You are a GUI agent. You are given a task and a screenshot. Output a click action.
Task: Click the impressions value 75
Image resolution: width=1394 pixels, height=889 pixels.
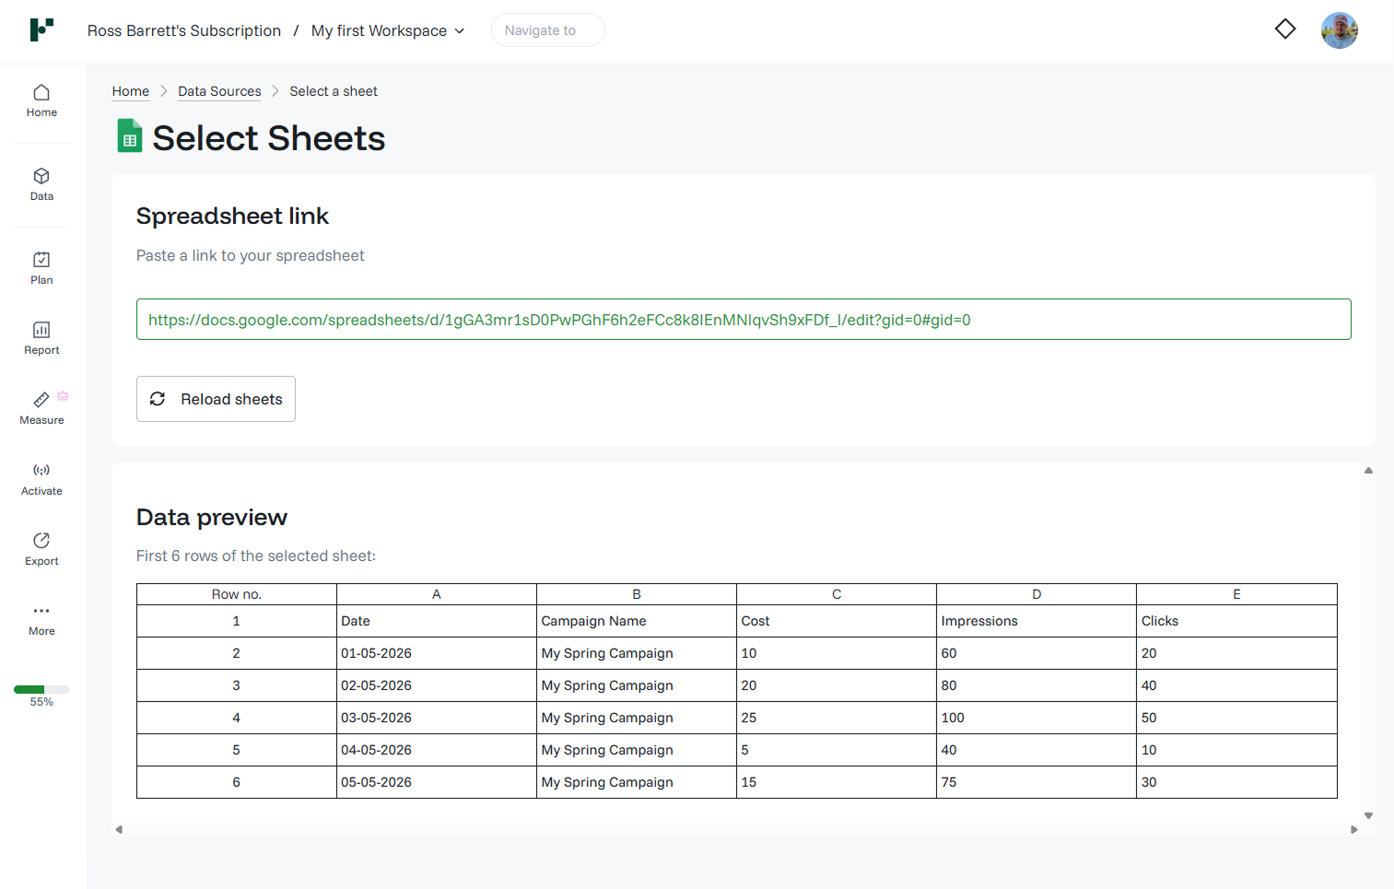[1037, 782]
